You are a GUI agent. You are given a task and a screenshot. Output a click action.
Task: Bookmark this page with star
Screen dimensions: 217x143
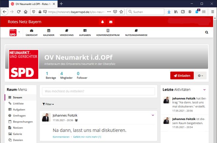coord(121,12)
